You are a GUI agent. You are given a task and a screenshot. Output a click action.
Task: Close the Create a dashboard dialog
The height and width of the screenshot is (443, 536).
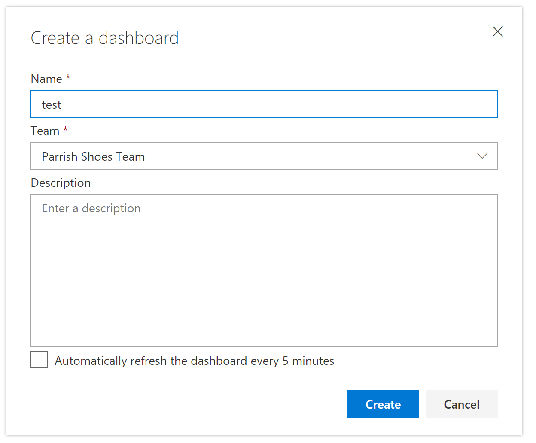coord(497,31)
